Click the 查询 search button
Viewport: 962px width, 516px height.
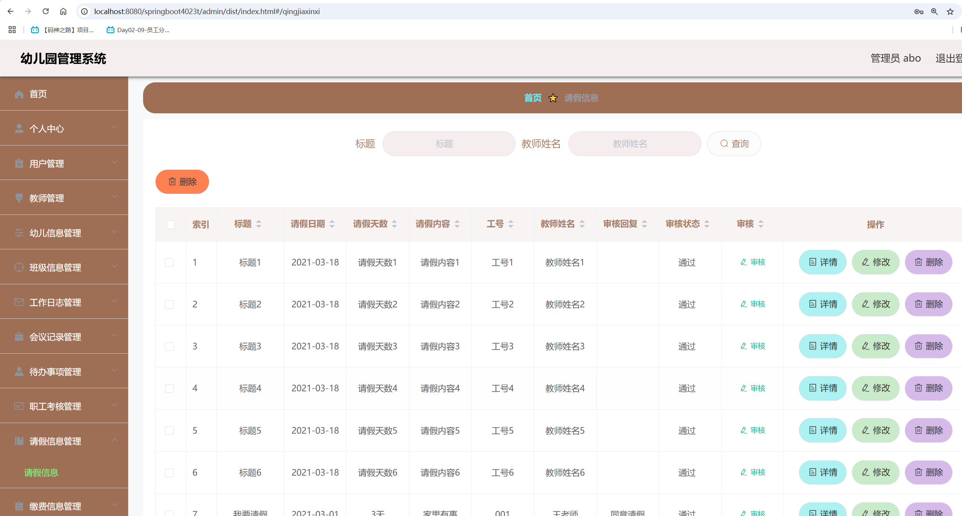pyautogui.click(x=734, y=144)
